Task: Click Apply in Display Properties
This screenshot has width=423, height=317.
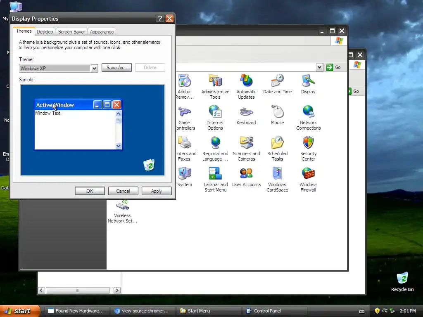Action: coord(157,191)
